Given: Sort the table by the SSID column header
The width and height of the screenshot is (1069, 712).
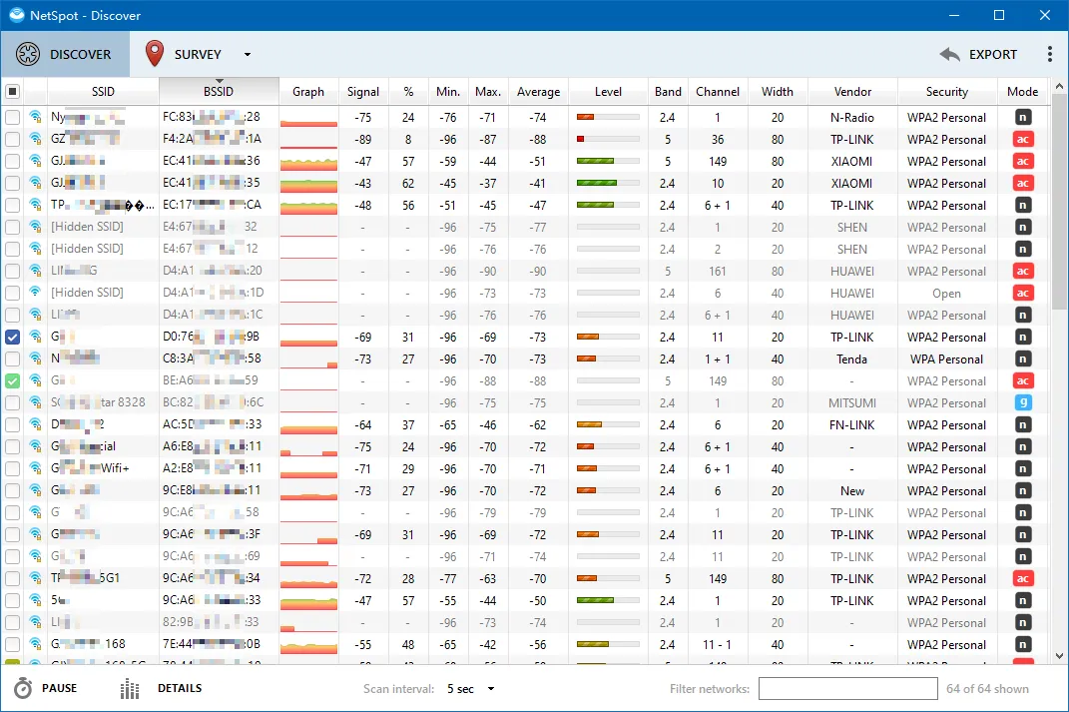Looking at the screenshot, I should point(103,92).
